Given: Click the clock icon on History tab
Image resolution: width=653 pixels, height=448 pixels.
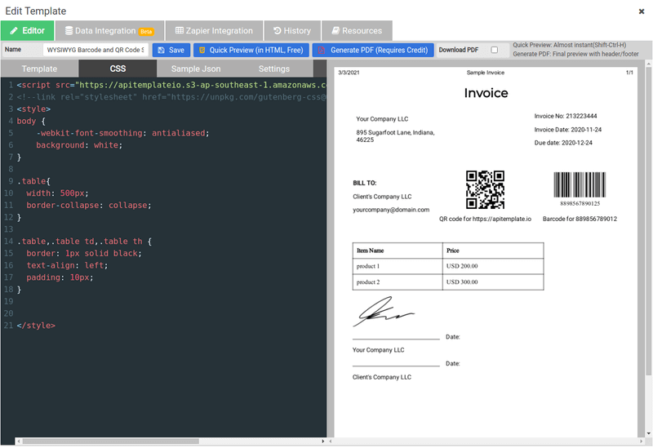Looking at the screenshot, I should pyautogui.click(x=278, y=31).
